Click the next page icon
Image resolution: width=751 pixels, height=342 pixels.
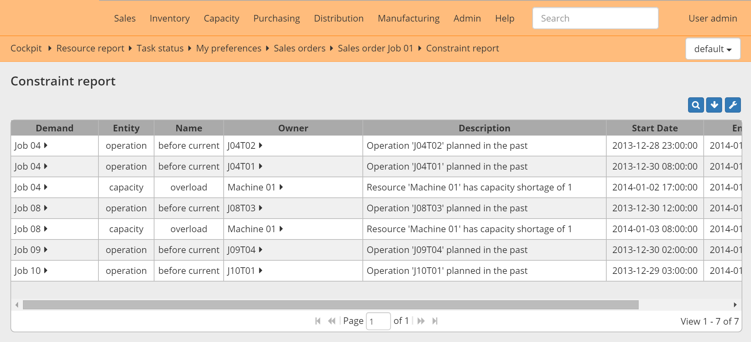(422, 320)
